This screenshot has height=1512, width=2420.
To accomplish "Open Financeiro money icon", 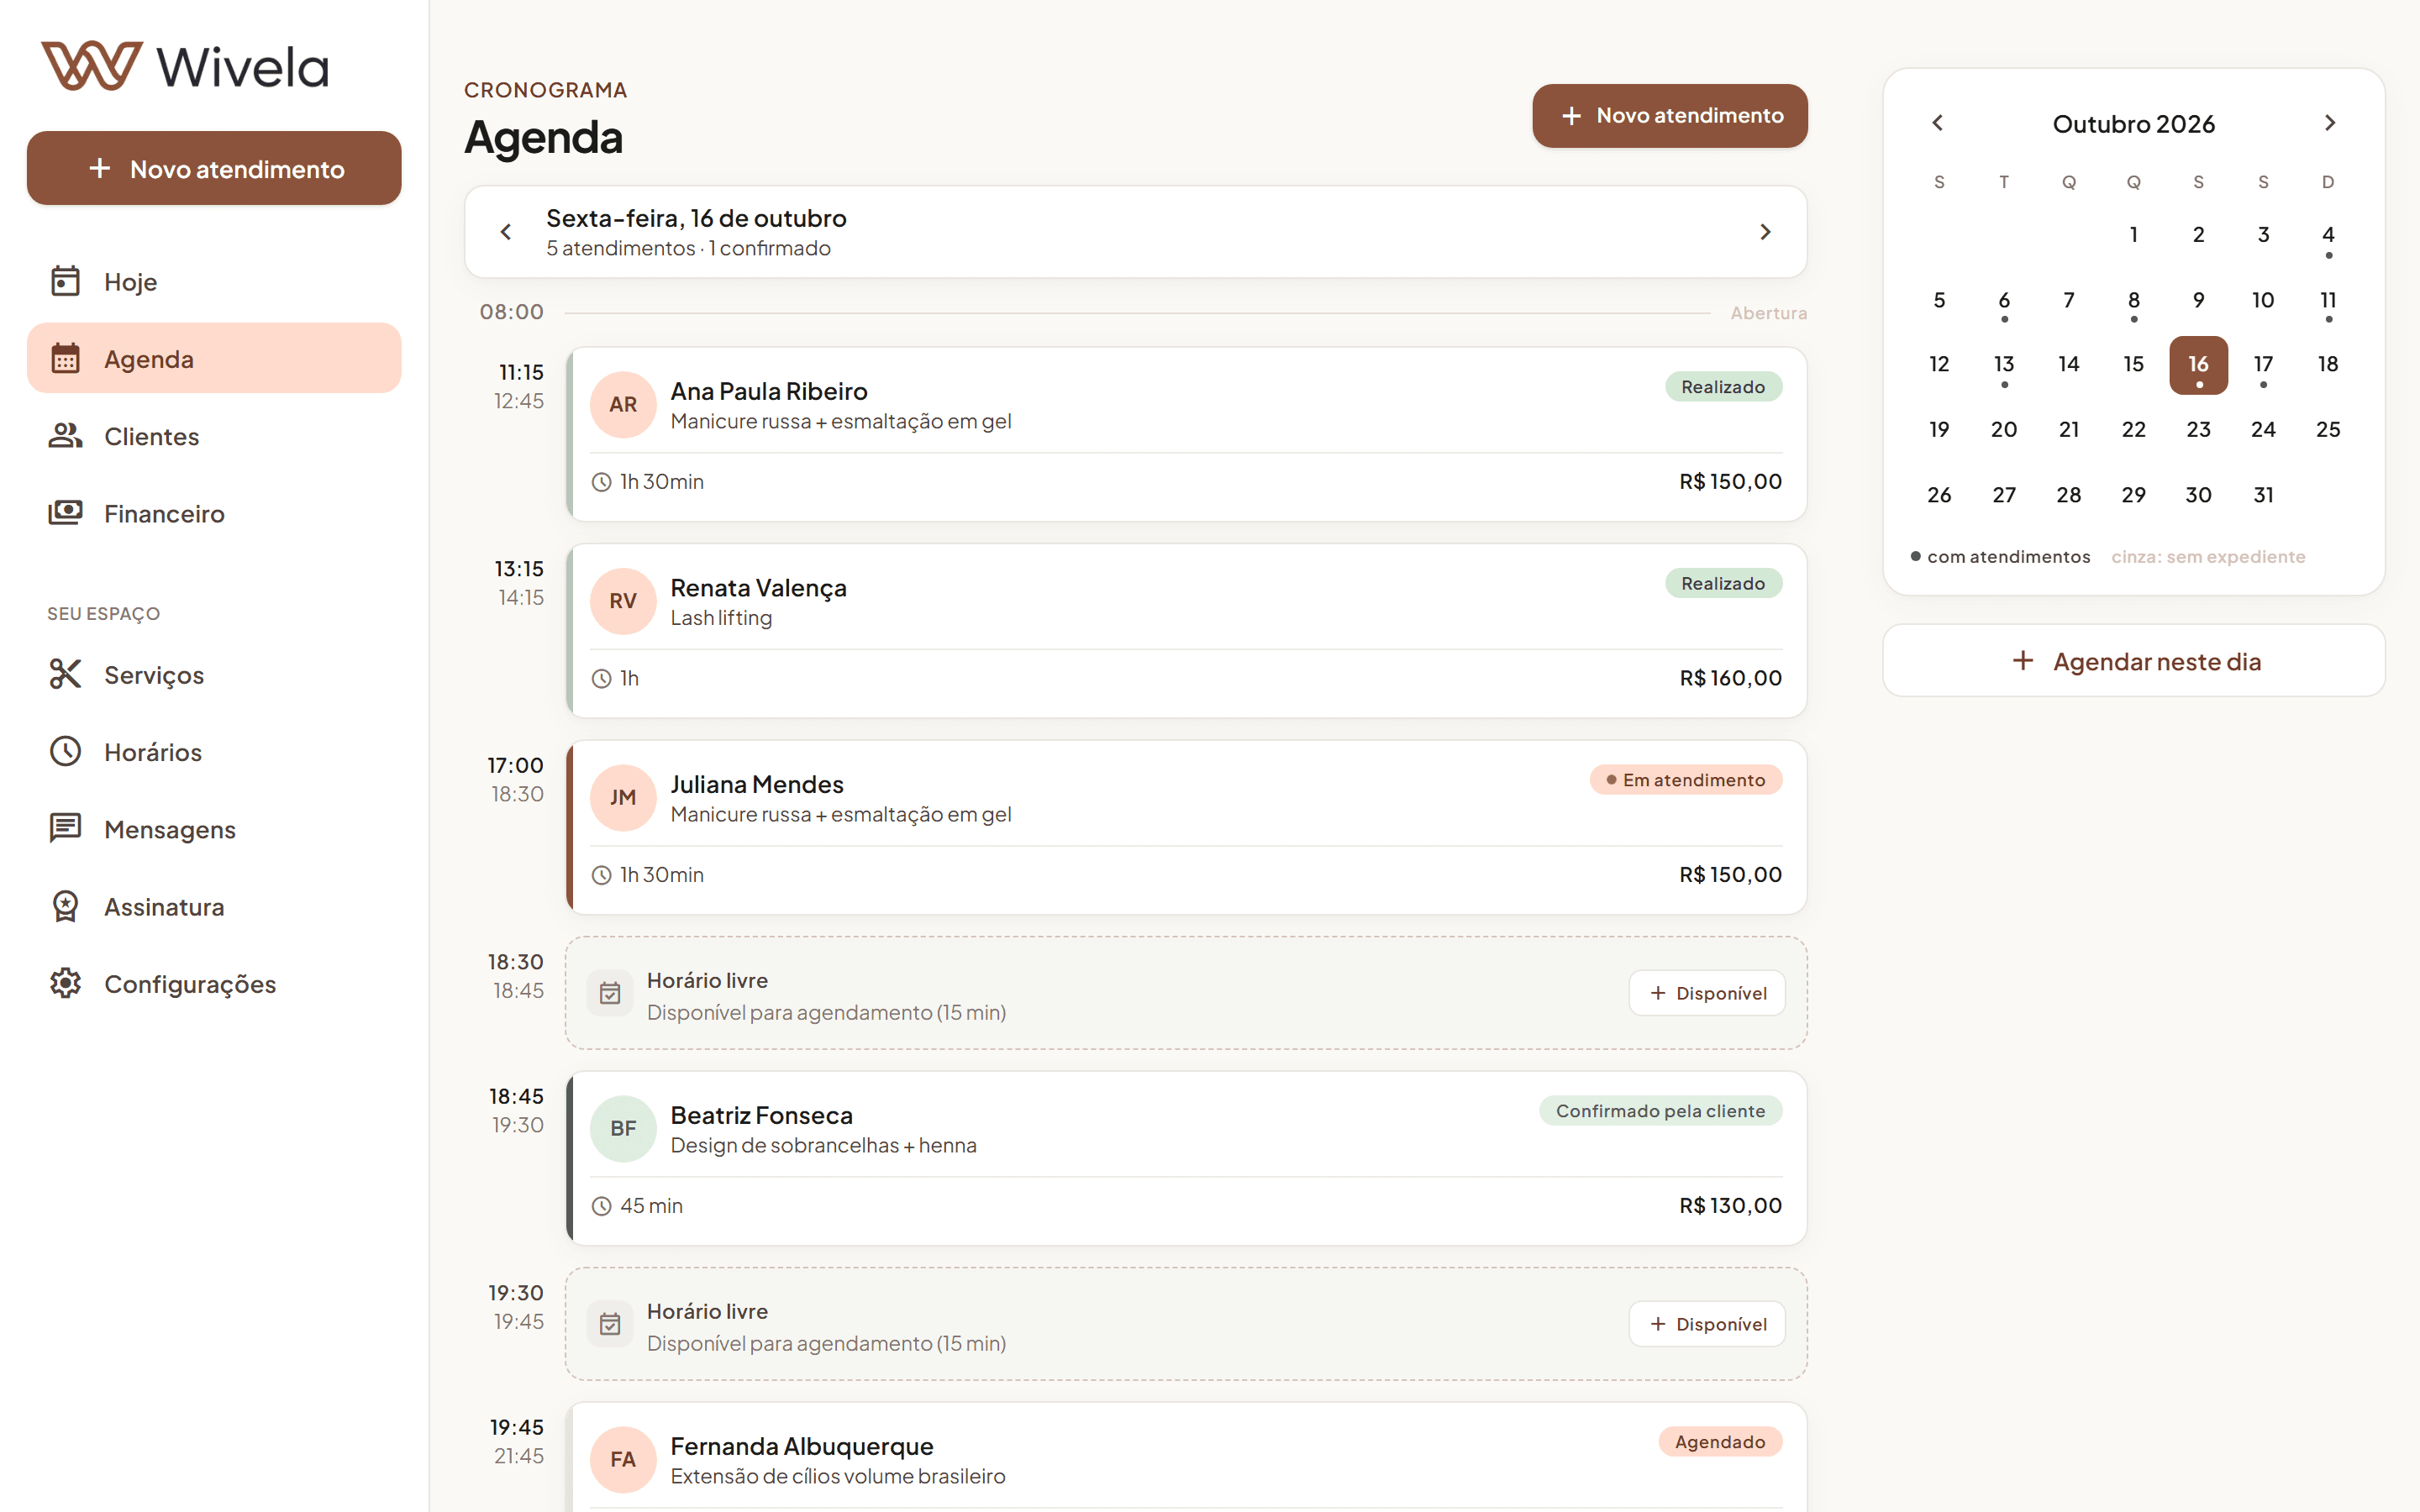I will (x=66, y=513).
